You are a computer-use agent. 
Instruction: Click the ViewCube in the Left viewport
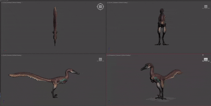coord(100,59)
